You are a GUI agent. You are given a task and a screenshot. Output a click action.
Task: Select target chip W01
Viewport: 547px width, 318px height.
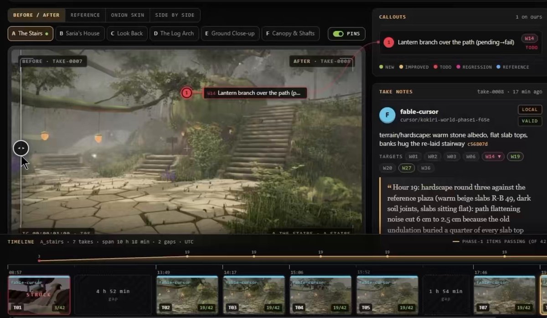coord(413,156)
